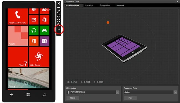Open the Kid's Corner pinwheel tile

39,57
